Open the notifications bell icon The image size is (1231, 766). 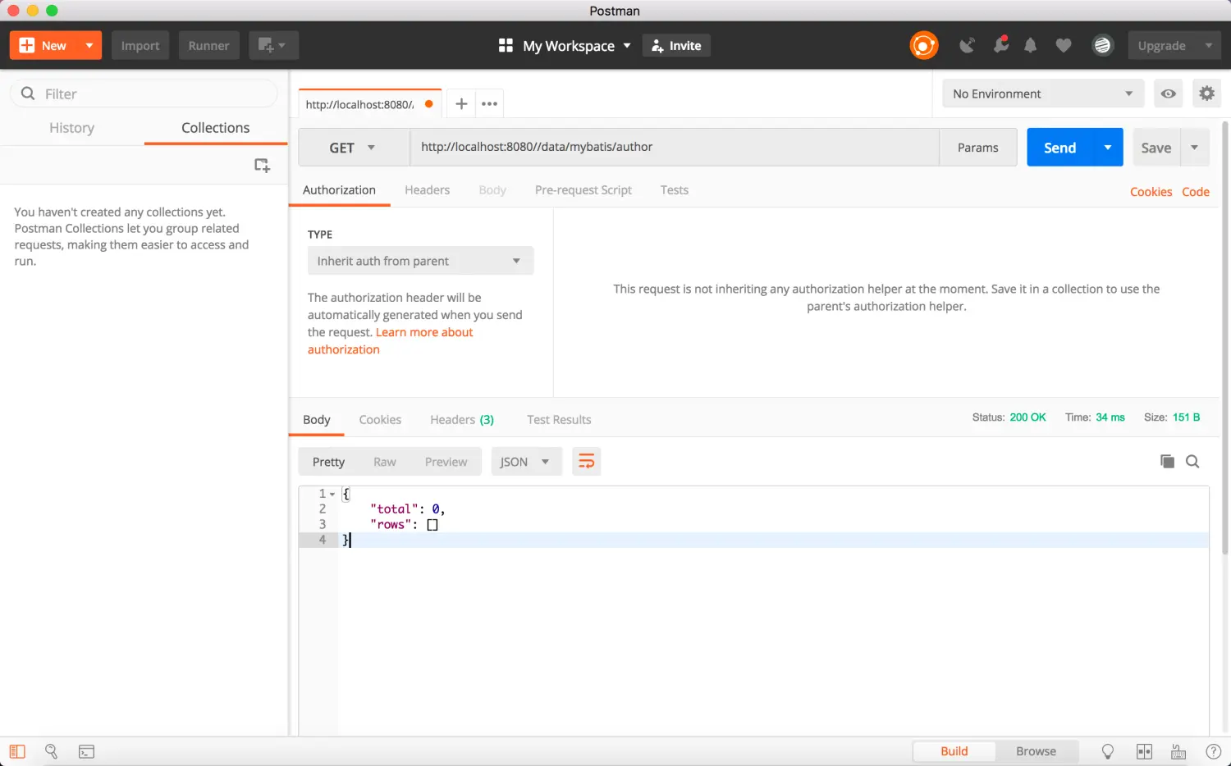point(1031,46)
